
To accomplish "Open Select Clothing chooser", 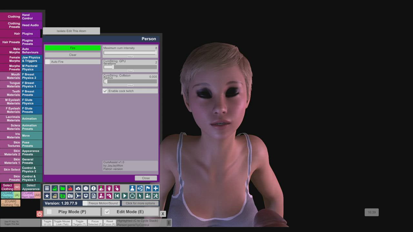I will click(x=7, y=187).
